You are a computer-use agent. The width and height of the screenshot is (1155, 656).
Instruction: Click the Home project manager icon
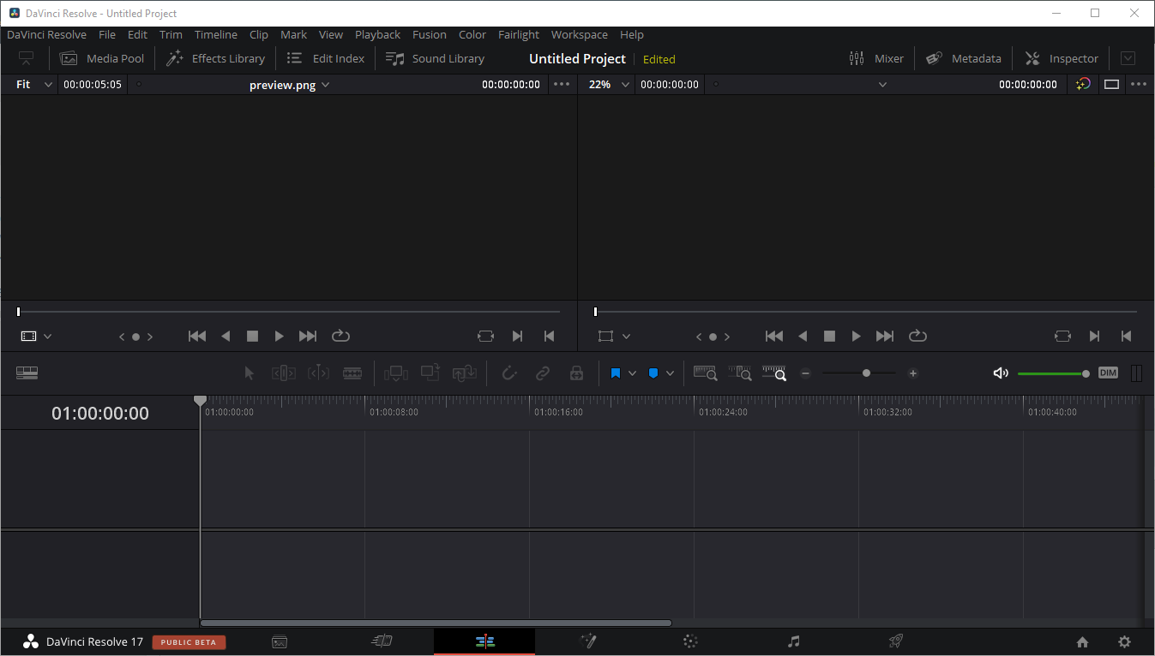1082,642
